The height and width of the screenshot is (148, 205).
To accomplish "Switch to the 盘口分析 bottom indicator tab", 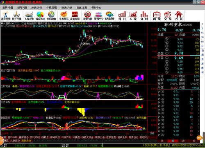I will [12, 137].
